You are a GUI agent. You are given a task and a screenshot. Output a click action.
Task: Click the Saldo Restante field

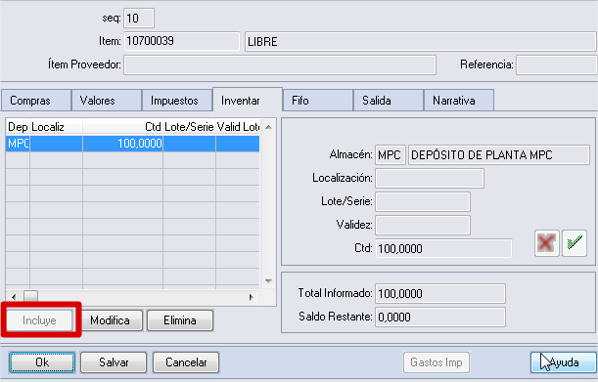click(x=440, y=317)
